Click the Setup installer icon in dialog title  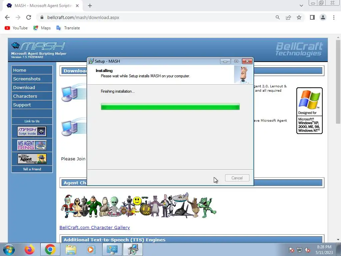pyautogui.click(x=91, y=61)
